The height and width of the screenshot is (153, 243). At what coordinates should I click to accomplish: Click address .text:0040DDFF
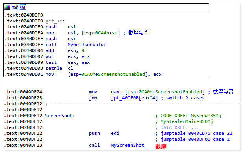coord(24,45)
